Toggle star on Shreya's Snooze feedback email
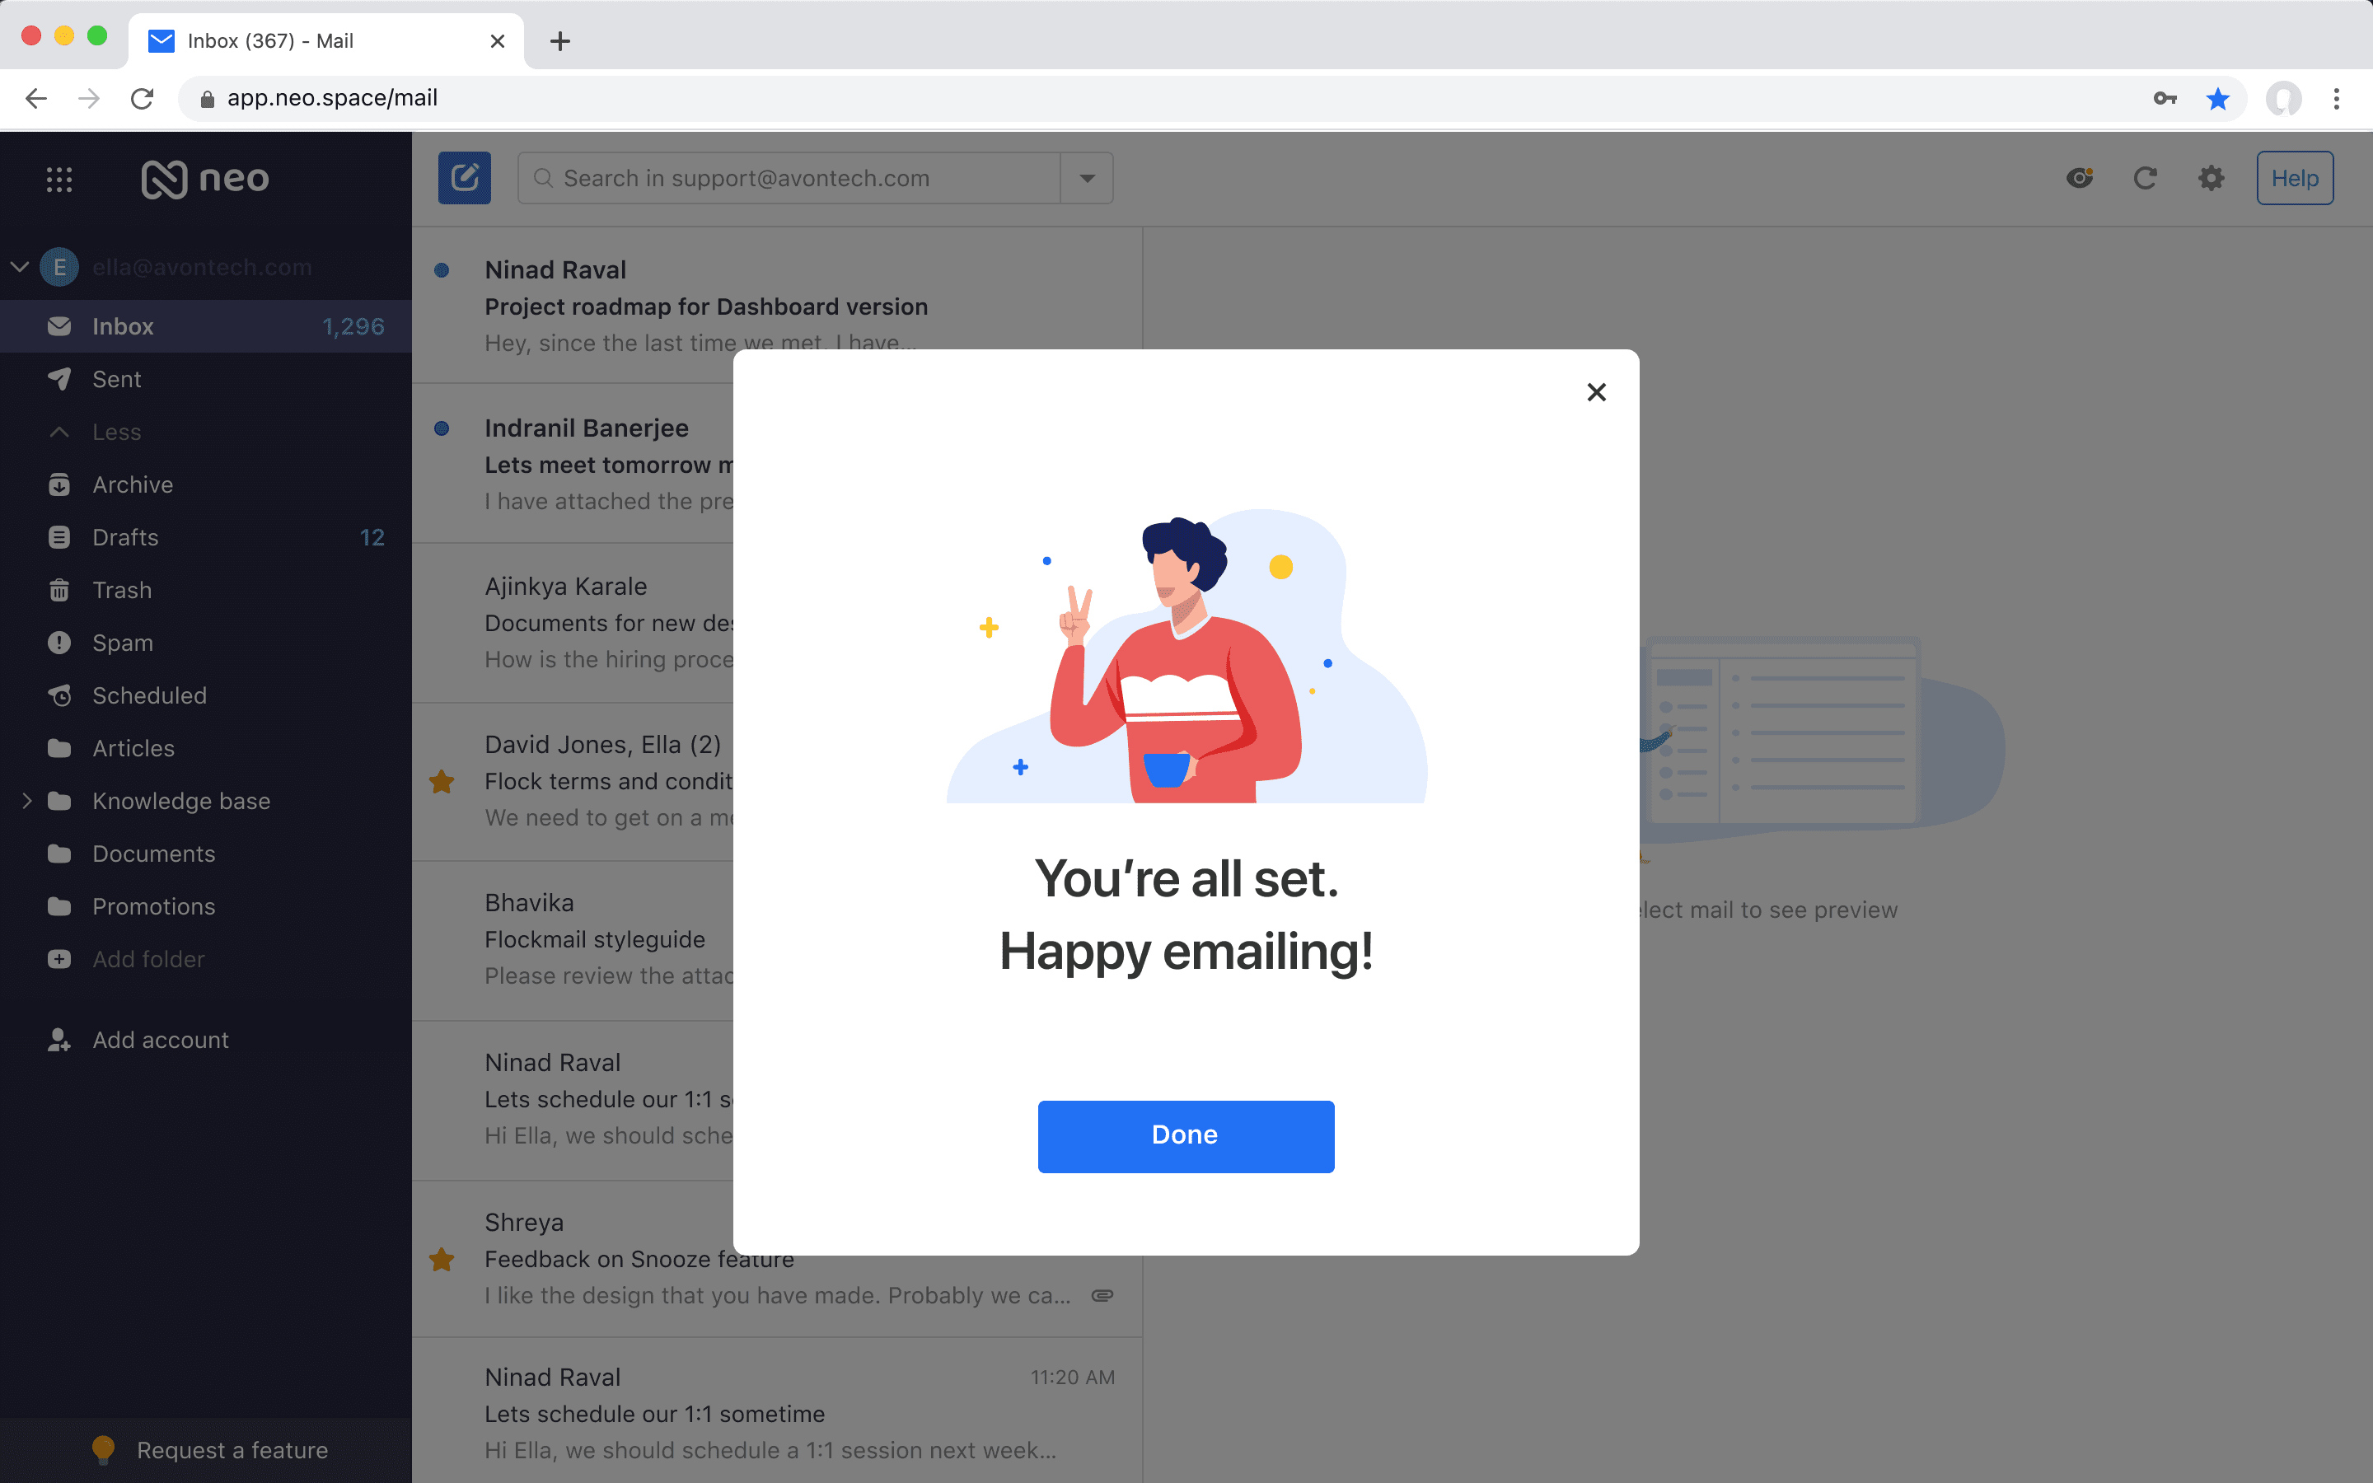Viewport: 2373px width, 1483px height. click(x=442, y=1260)
